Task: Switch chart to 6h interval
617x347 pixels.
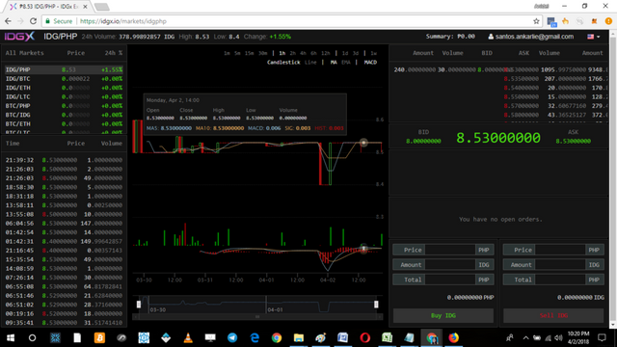Action: [313, 53]
